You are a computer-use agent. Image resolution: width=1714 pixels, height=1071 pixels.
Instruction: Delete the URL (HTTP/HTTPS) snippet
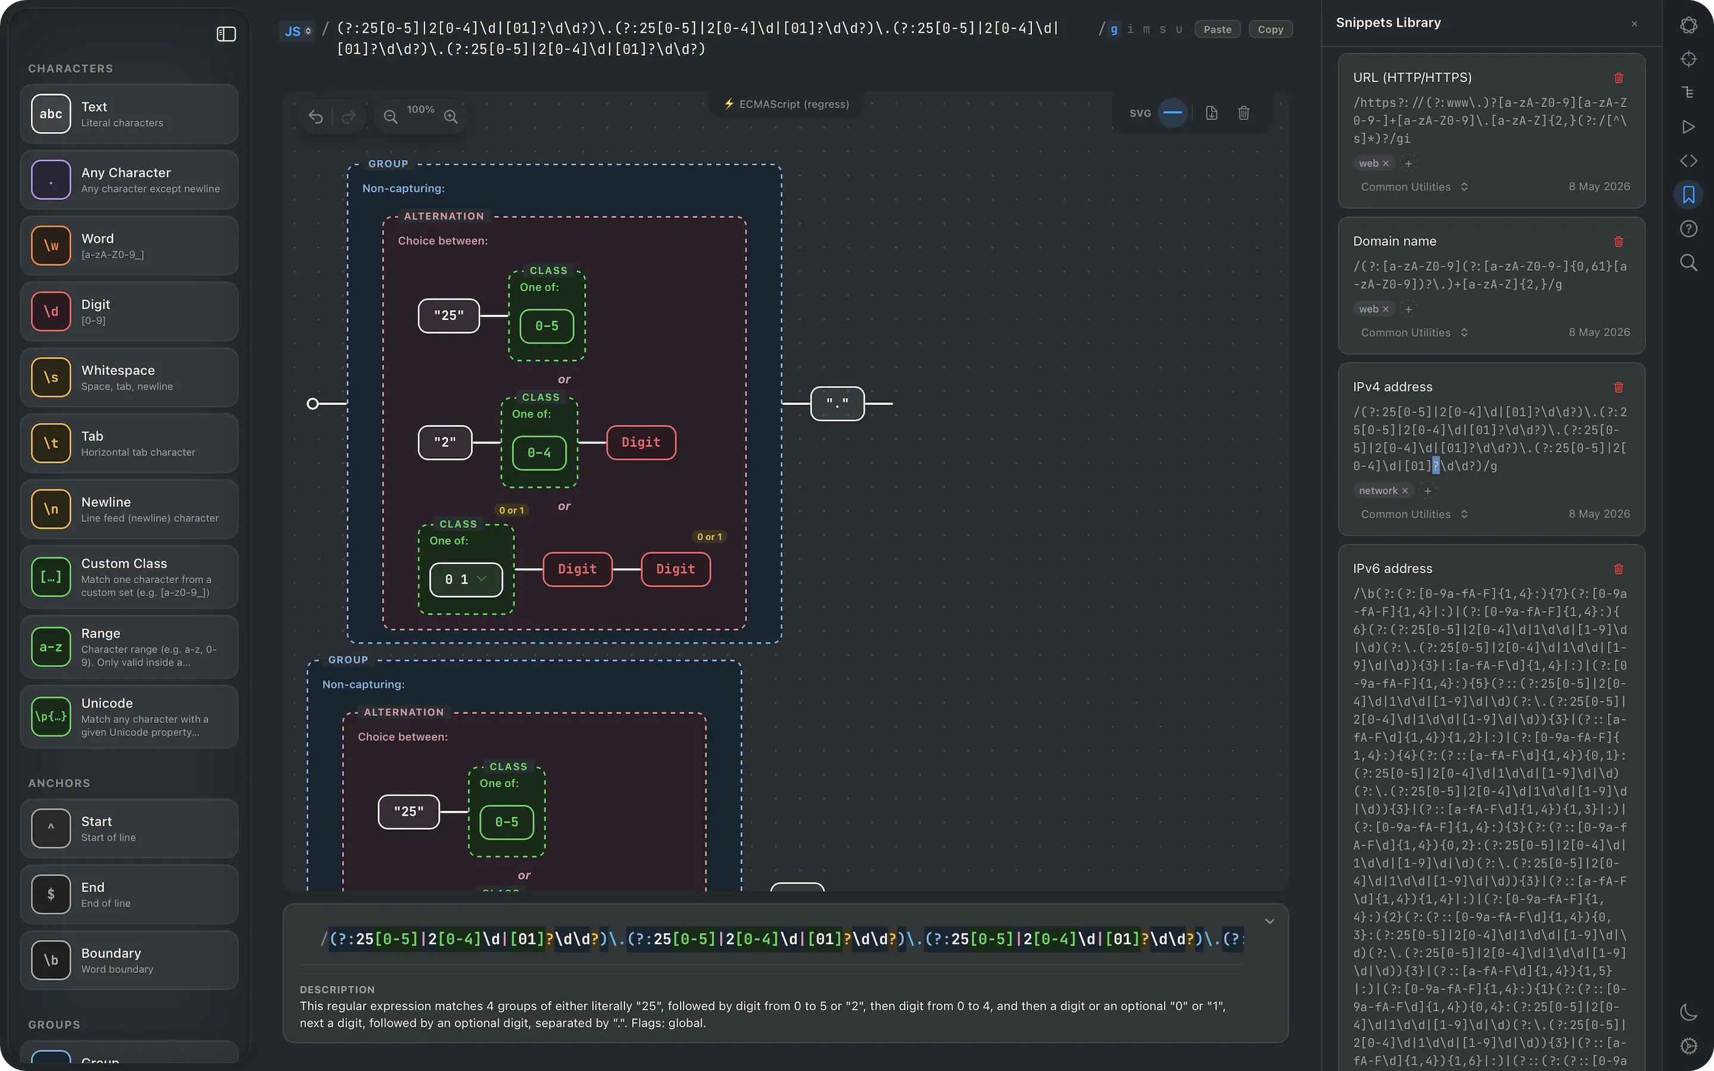coord(1618,78)
